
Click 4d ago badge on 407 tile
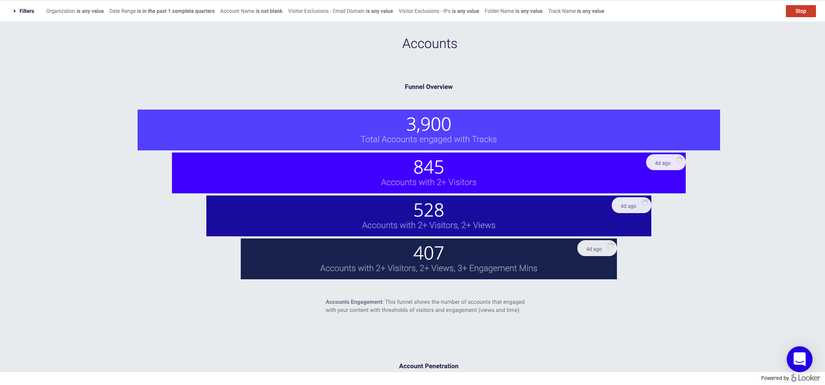coord(594,249)
